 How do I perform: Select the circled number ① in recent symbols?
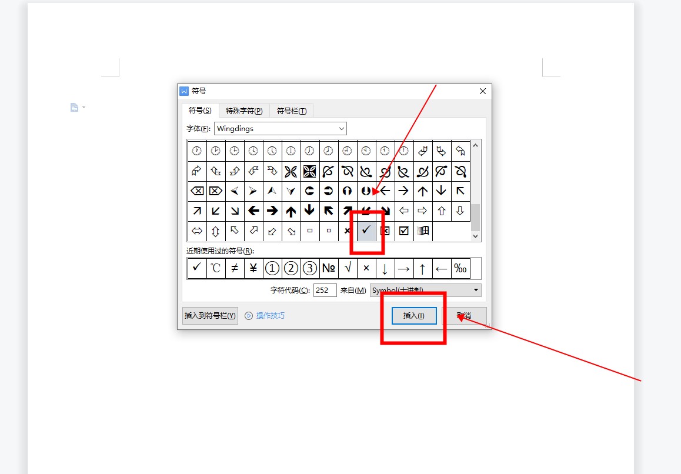(272, 268)
